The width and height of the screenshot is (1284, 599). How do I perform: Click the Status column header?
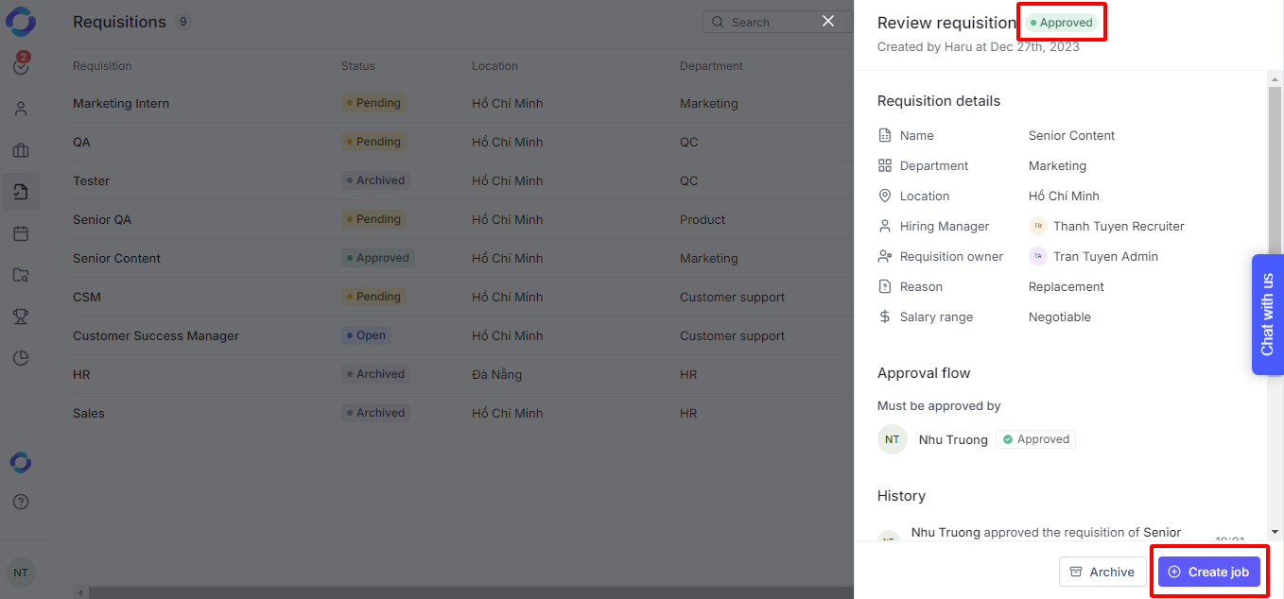tap(358, 66)
